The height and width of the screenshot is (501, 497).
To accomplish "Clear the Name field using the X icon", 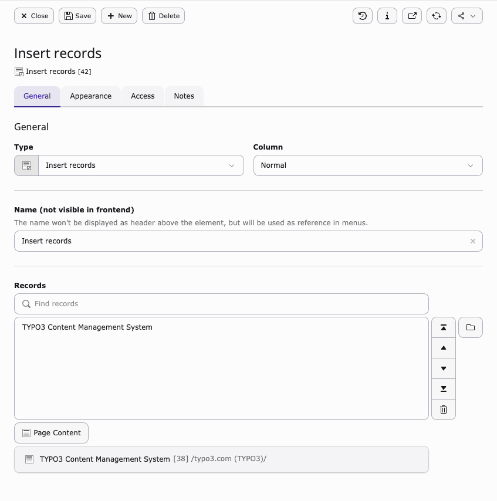I will click(x=473, y=241).
